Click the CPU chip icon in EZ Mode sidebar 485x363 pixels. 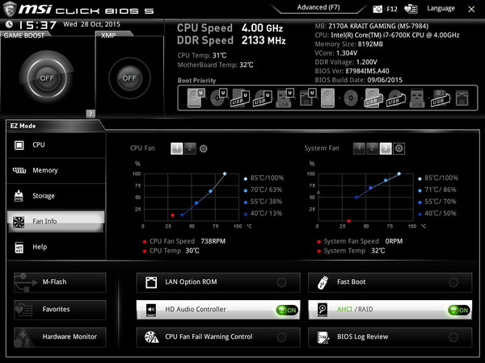tap(19, 145)
